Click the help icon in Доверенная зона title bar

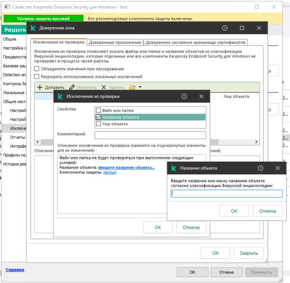click(225, 28)
